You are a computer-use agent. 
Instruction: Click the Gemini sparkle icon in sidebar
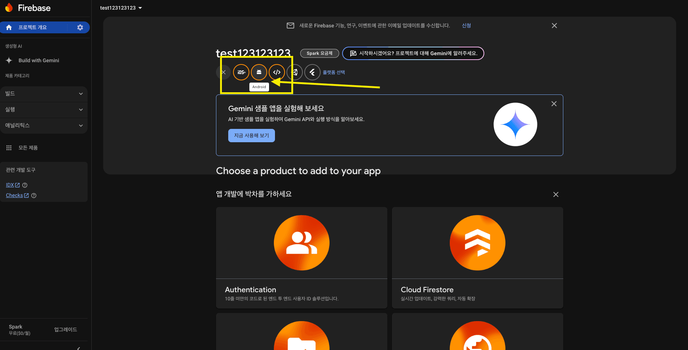[x=9, y=60]
